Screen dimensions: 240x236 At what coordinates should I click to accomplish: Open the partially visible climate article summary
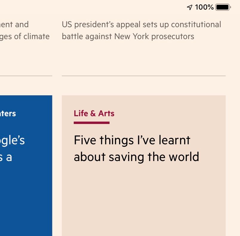[x=25, y=30]
